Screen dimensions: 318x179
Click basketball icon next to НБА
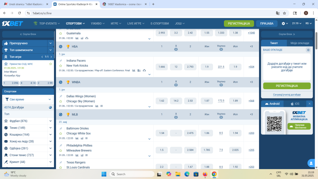[x=61, y=47]
